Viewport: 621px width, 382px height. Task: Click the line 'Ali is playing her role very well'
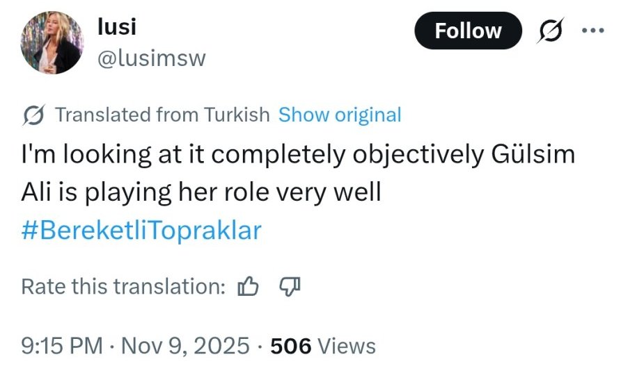click(x=201, y=192)
